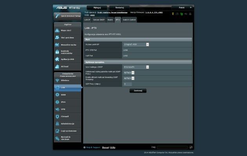247x156 pixels.
Task: Click the IPv6 globe icon
Action: tap(57, 102)
